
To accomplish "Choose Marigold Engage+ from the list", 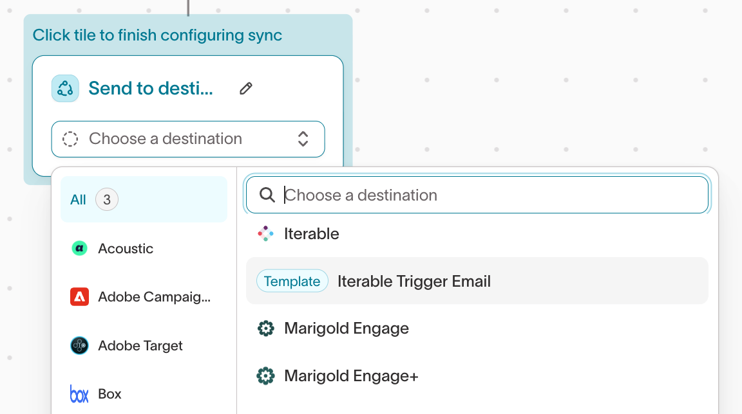I will (351, 376).
